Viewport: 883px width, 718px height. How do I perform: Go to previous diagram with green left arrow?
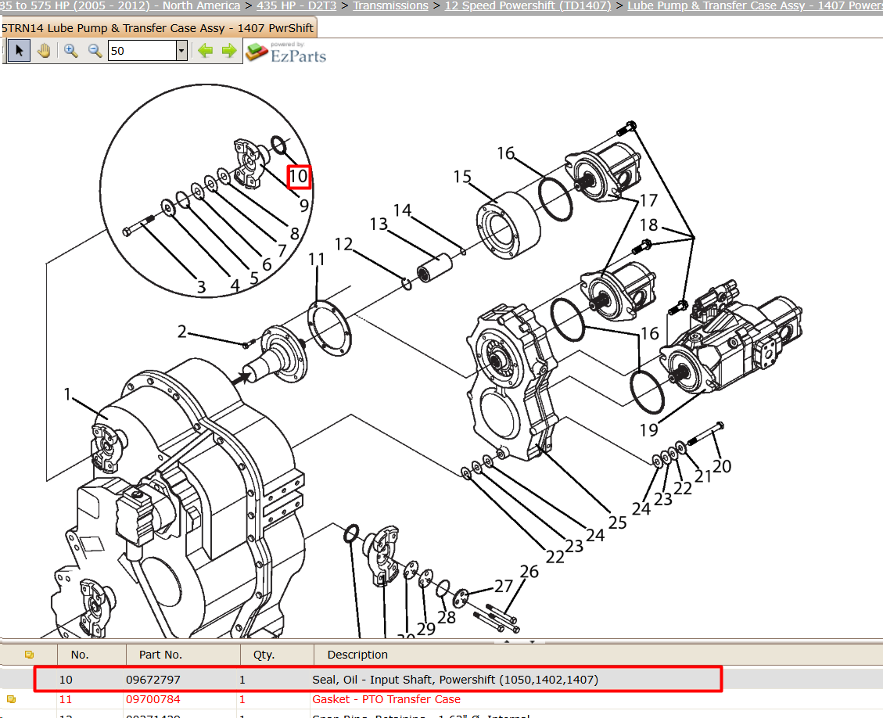206,51
